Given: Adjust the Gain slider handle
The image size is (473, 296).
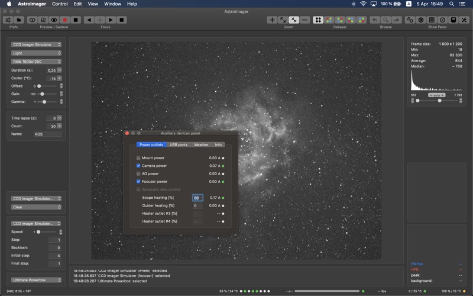Looking at the screenshot, I should [42, 94].
